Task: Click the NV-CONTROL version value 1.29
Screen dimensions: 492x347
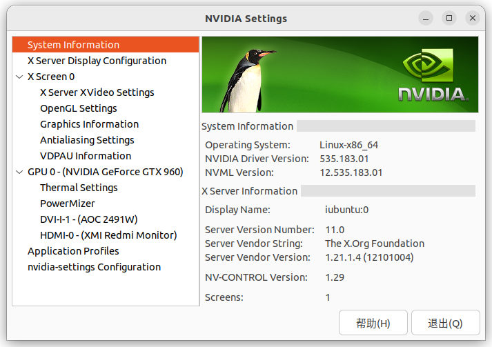Action: click(335, 277)
